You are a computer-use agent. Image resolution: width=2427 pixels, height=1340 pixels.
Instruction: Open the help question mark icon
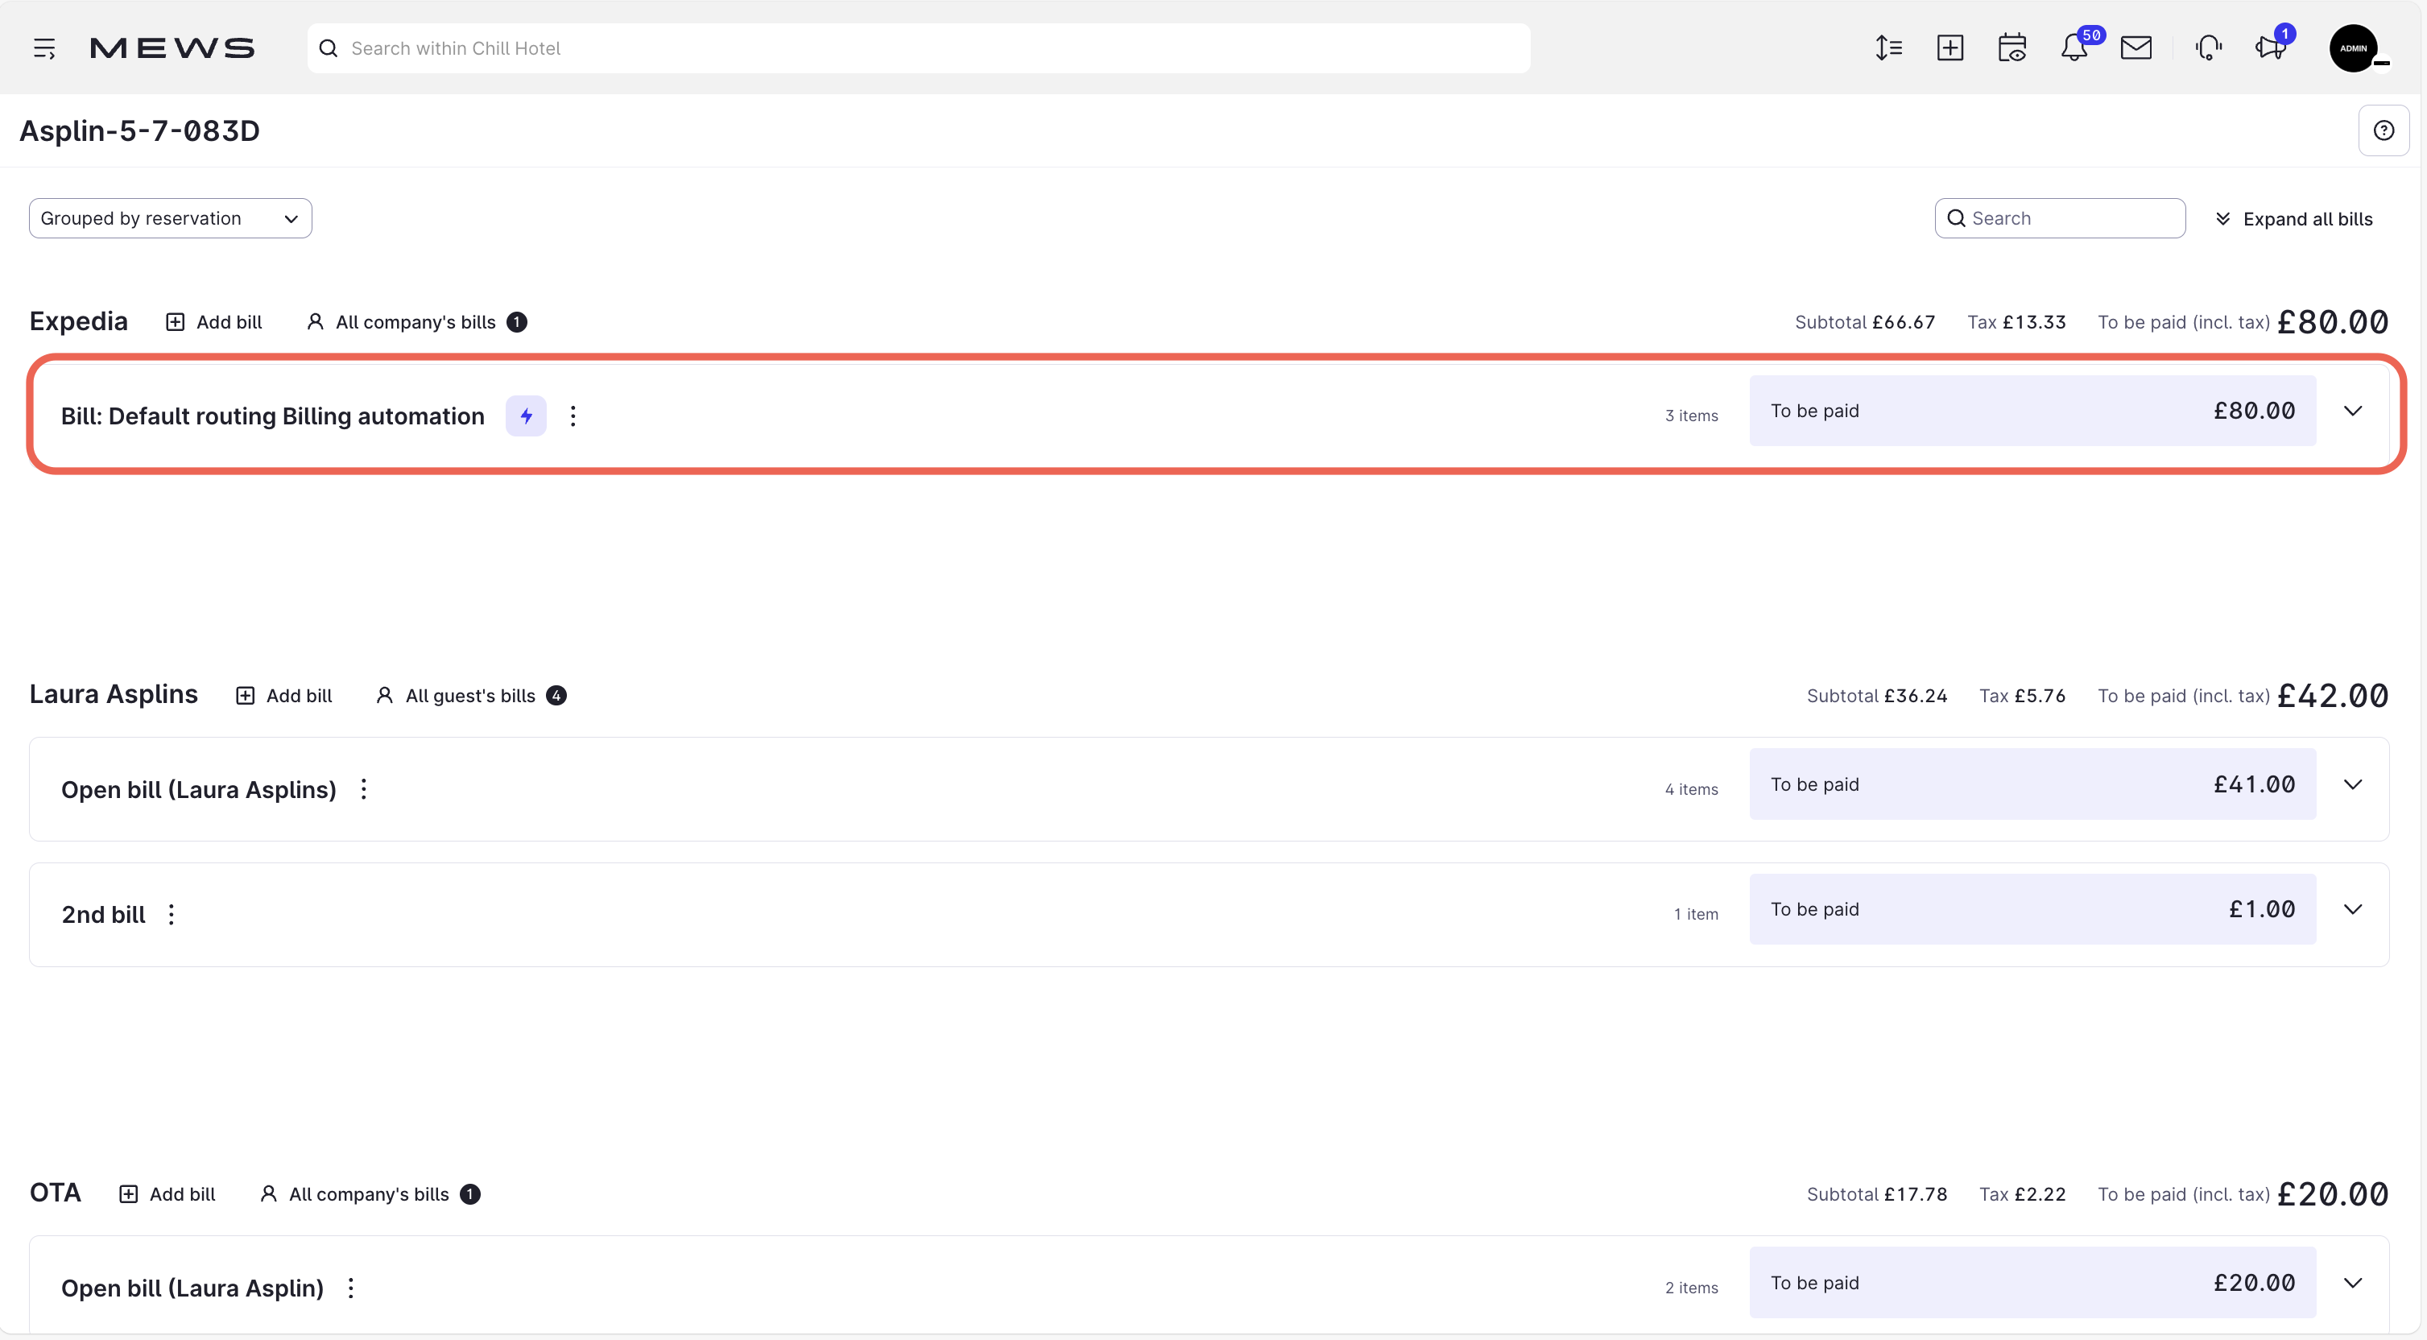pos(2384,130)
